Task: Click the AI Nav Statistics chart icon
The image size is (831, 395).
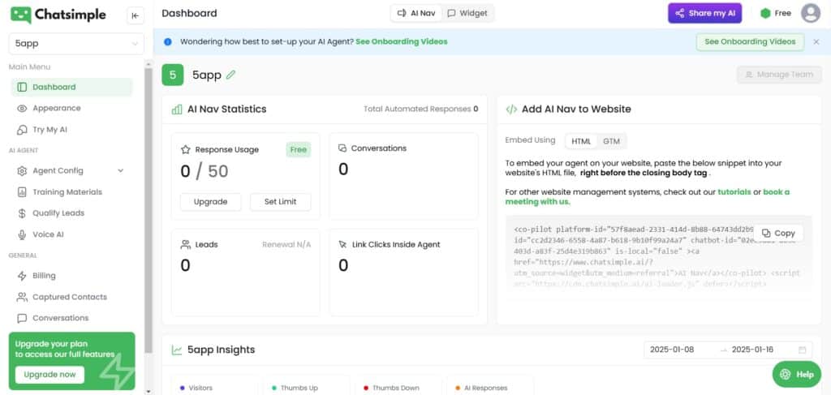Action: click(177, 109)
